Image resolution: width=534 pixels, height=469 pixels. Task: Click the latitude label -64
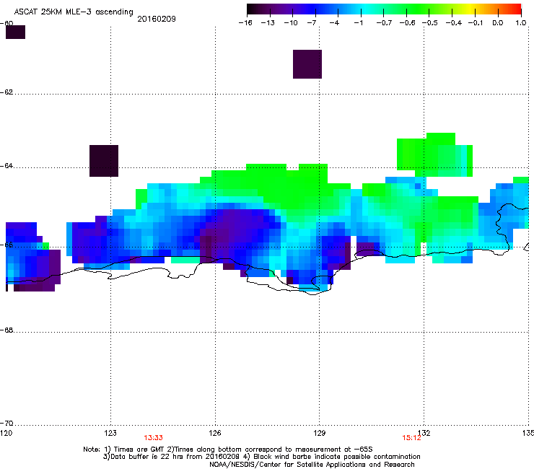tap(6, 166)
